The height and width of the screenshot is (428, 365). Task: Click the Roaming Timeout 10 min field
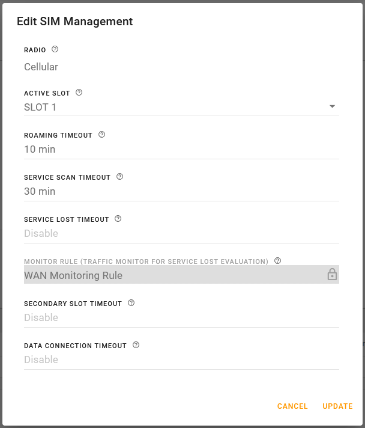tap(180, 150)
